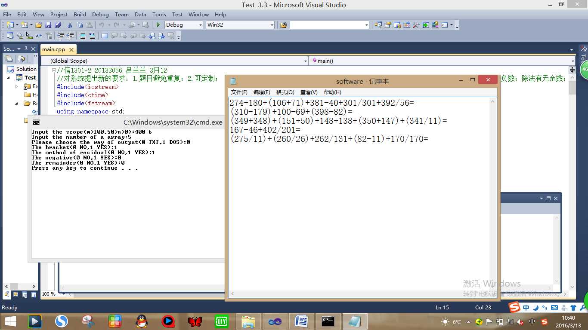
Task: Open QQ penguin icon in the taskbar
Action: coord(141,321)
